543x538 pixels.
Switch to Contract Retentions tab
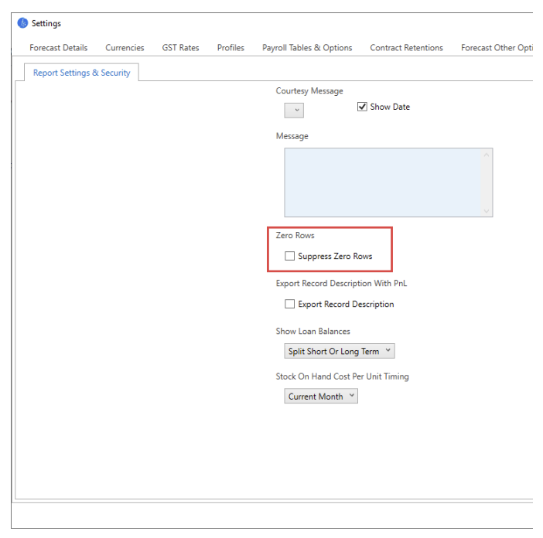pos(406,48)
